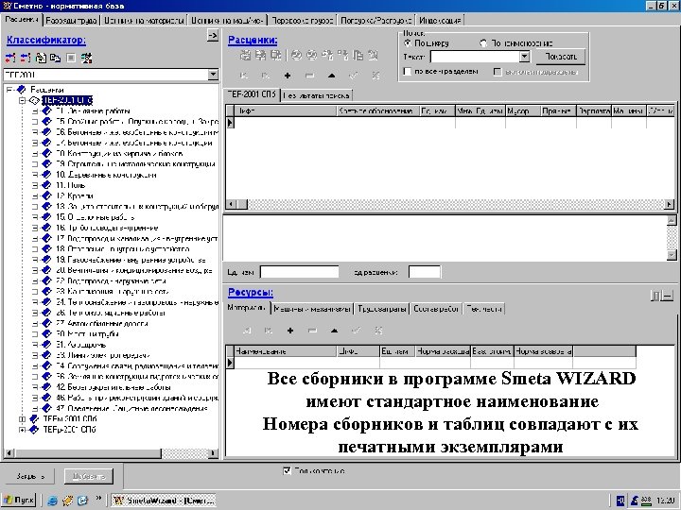Click the third Классификатор toolbar icon with folder arrow
The width and height of the screenshot is (681, 510).
pyautogui.click(x=41, y=58)
